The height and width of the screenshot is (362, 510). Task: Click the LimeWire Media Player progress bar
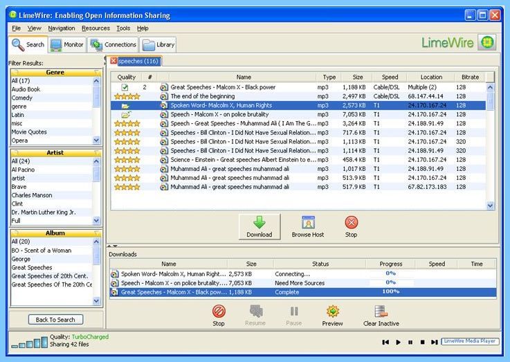pos(470,341)
